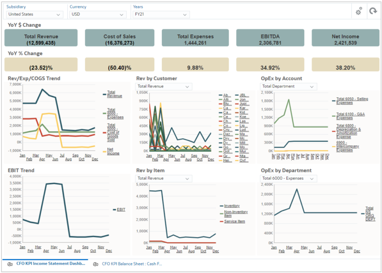Click the Total Revenue YoY change tile
The image size is (382, 273).
[41, 38]
